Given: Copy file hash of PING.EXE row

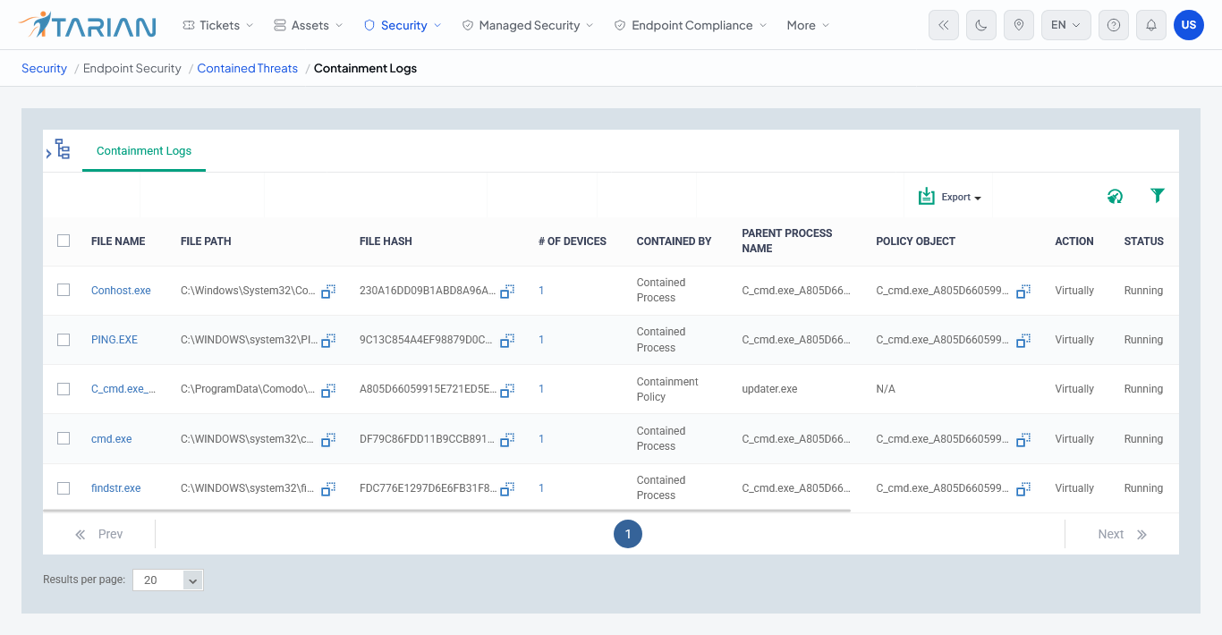Looking at the screenshot, I should [507, 340].
